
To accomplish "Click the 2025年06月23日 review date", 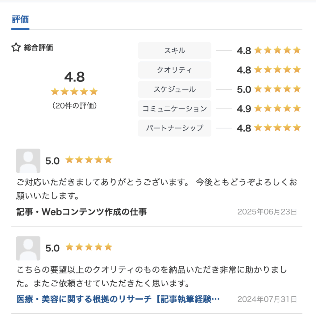I will pyautogui.click(x=267, y=212).
